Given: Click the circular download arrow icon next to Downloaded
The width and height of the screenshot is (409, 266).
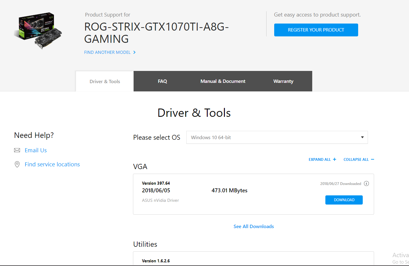Looking at the screenshot, I should coord(366,184).
